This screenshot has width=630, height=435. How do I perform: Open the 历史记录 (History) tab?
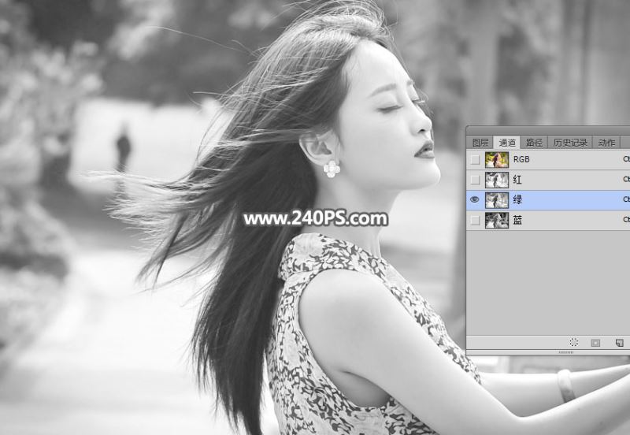pos(570,143)
